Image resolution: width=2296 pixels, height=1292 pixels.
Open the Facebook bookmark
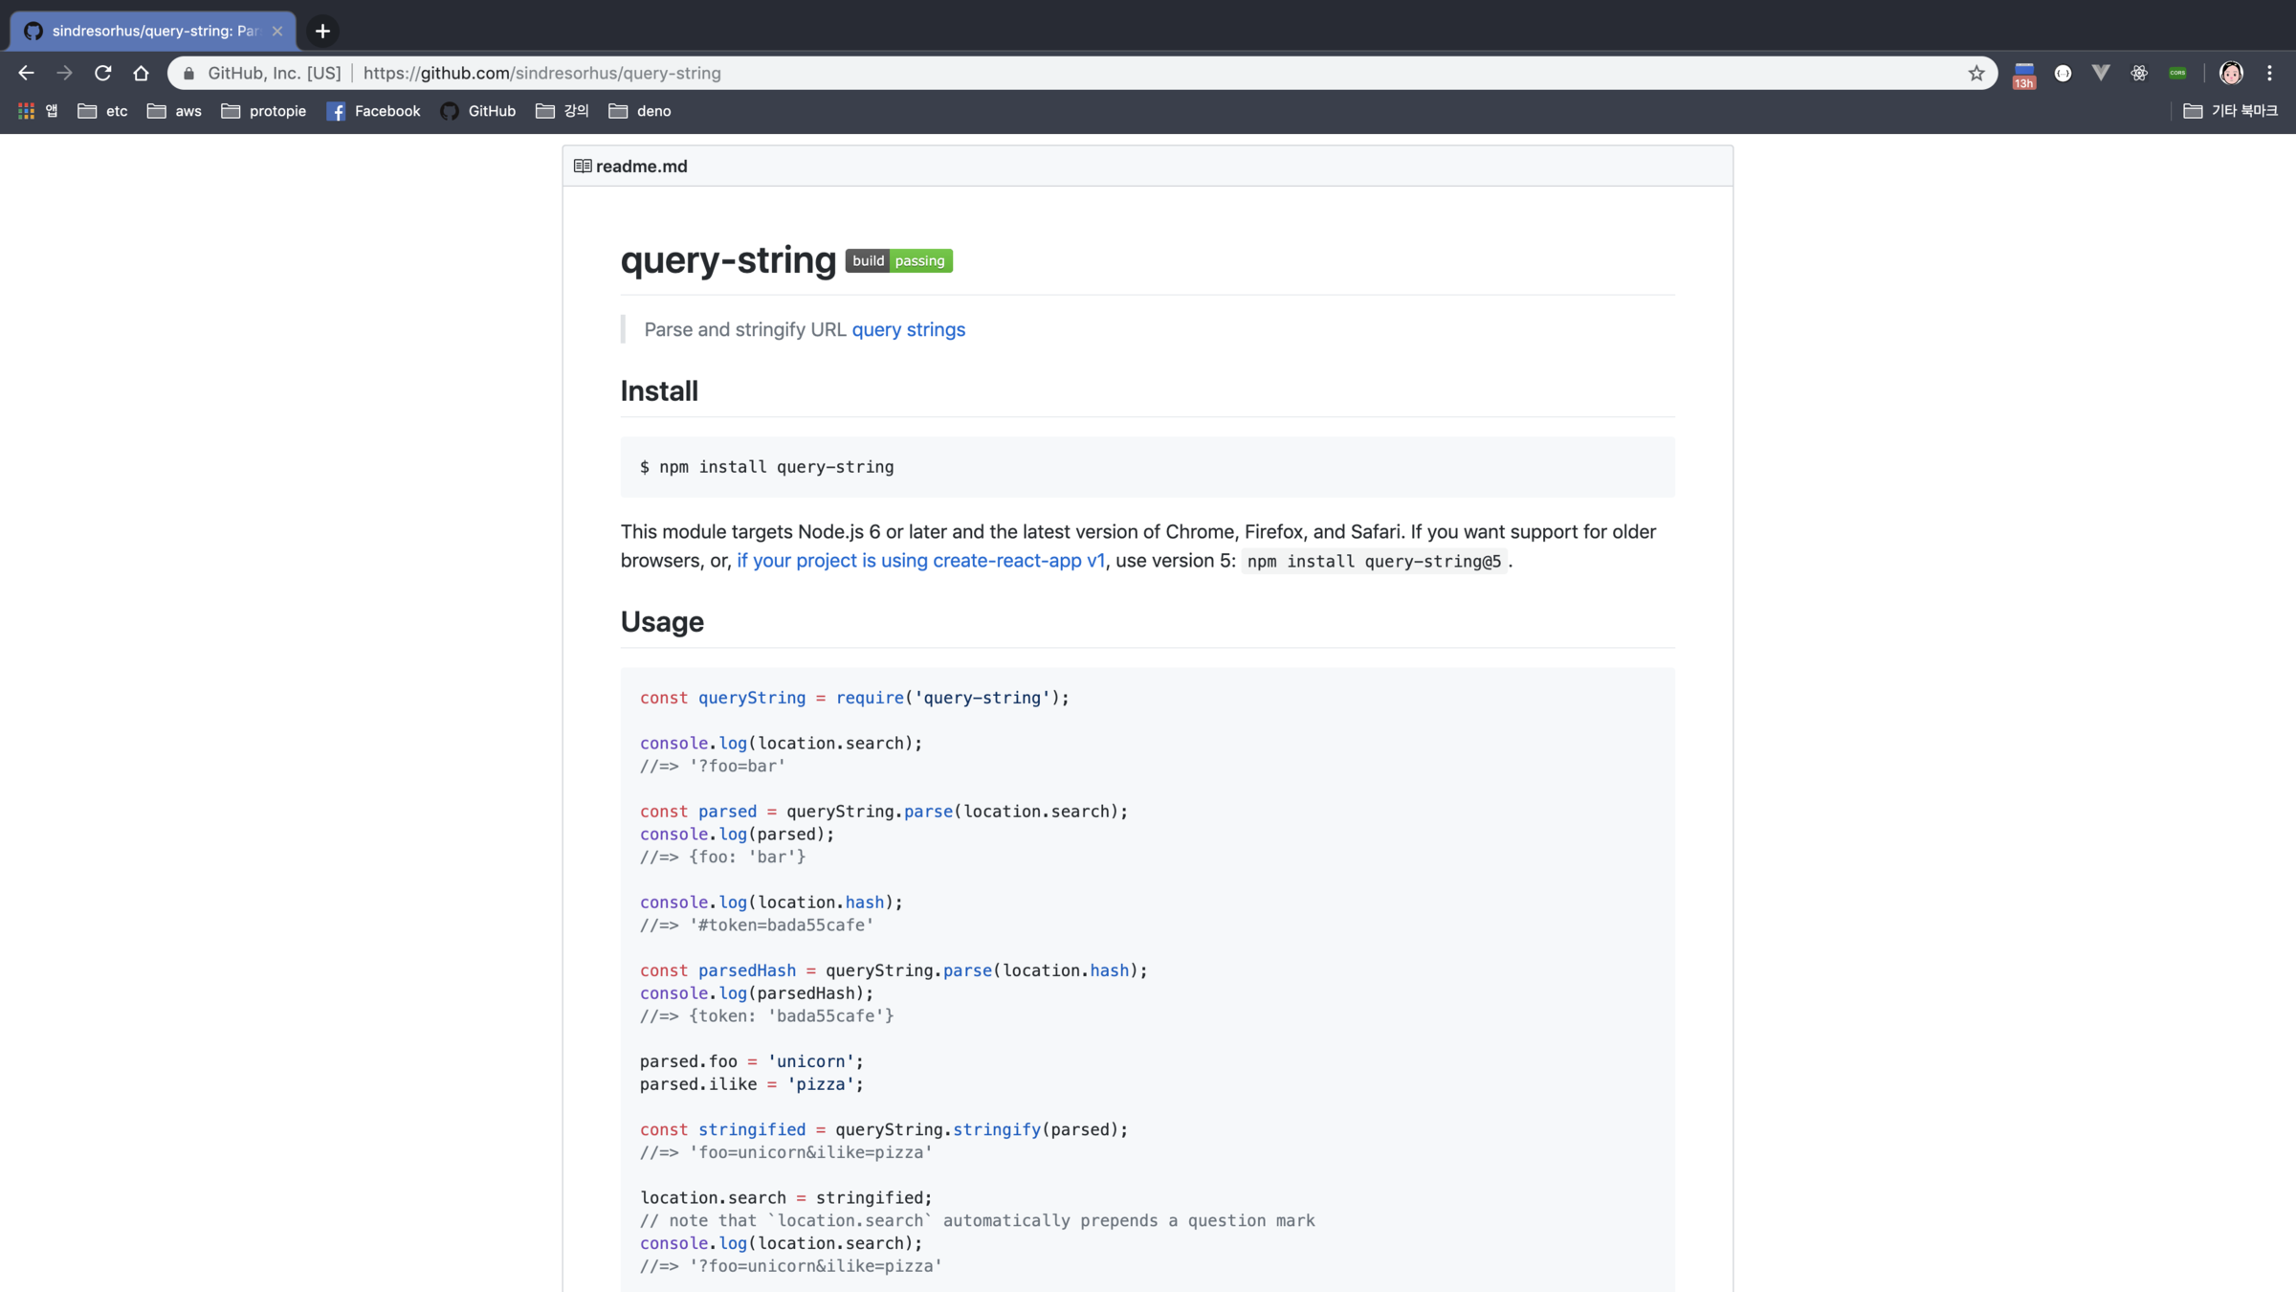pos(373,111)
